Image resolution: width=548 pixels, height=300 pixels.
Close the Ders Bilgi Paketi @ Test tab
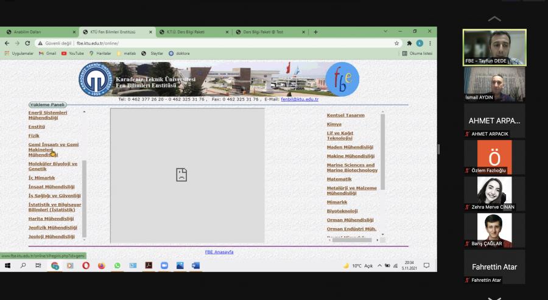click(x=303, y=32)
